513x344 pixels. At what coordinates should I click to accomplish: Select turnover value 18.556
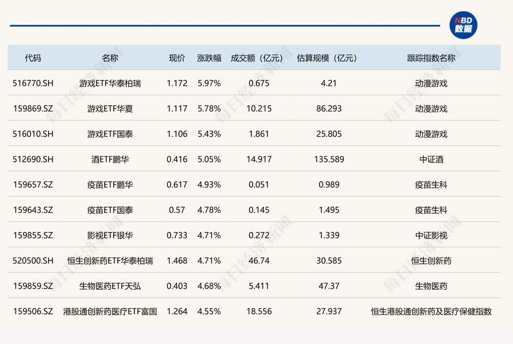259,311
